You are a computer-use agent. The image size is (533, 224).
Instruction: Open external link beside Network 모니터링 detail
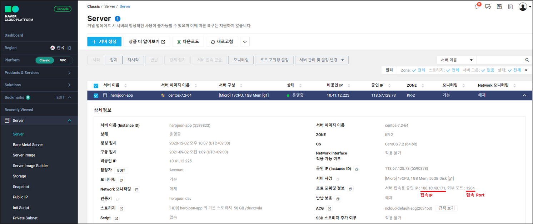coord(137,189)
